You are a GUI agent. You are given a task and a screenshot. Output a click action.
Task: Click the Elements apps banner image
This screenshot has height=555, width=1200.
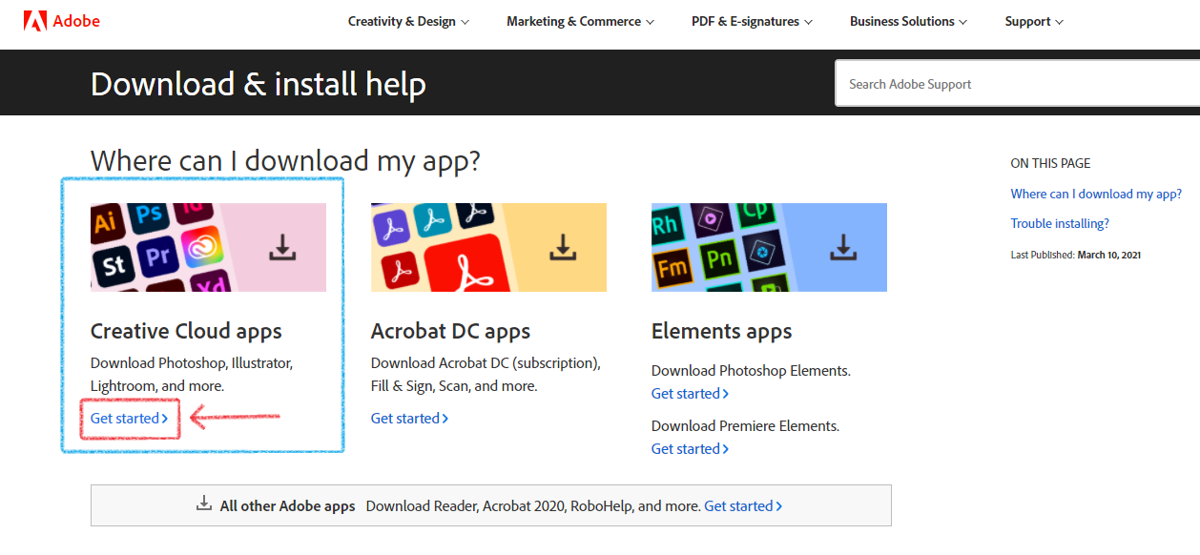(769, 247)
